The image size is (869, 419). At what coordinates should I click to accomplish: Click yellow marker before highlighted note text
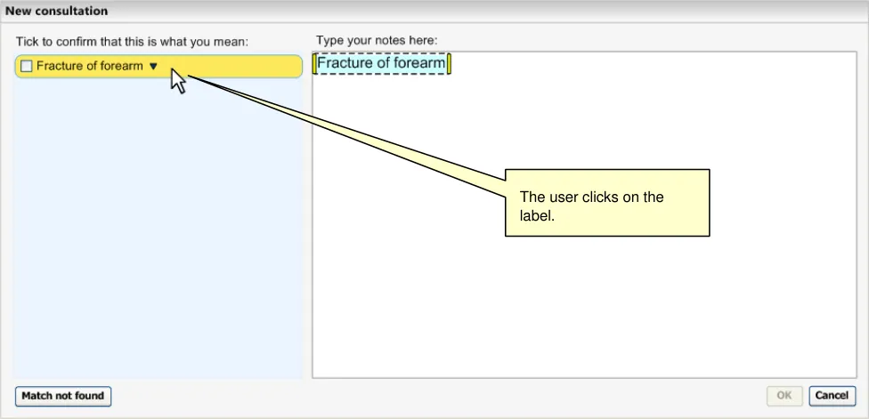point(314,64)
